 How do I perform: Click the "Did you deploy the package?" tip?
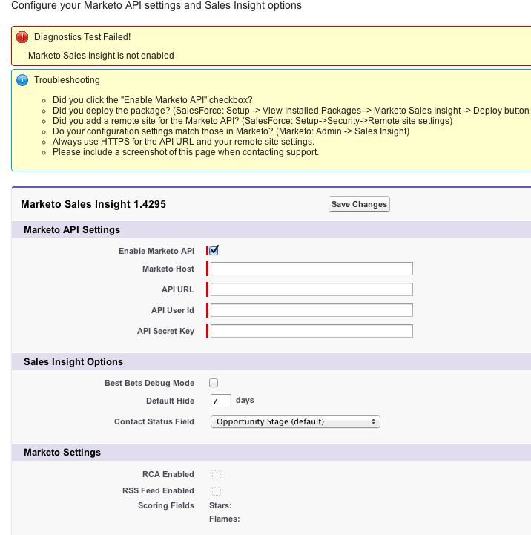pyautogui.click(x=291, y=111)
